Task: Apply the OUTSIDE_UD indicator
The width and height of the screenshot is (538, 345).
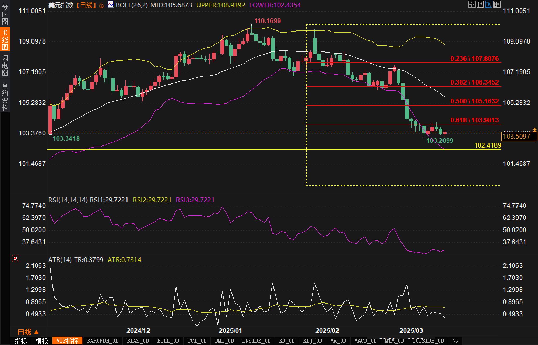Action: coord(428,341)
